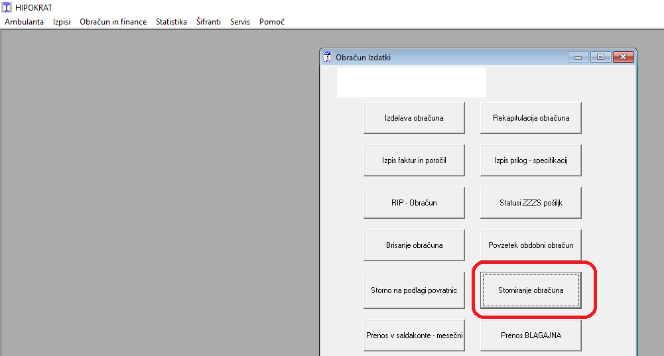664x356 pixels.
Task: Click the Rekapitulacija obračuna button
Action: (x=531, y=118)
